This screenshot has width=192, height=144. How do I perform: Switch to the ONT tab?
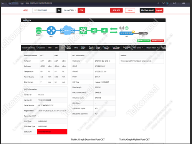pos(50,48)
